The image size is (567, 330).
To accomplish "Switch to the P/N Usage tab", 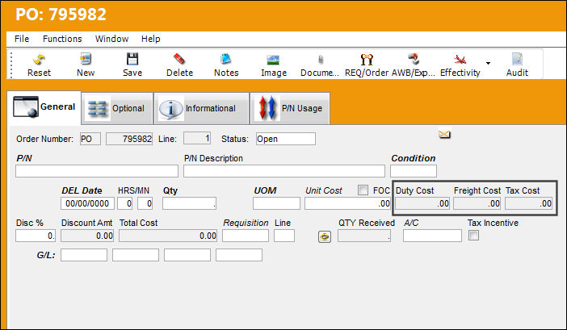I will coord(290,108).
